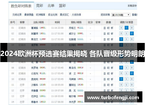The width and height of the screenshot is (145, 105).
Task: Toggle pick 3 for row 11 沙佩科
Action: click(x=121, y=85)
